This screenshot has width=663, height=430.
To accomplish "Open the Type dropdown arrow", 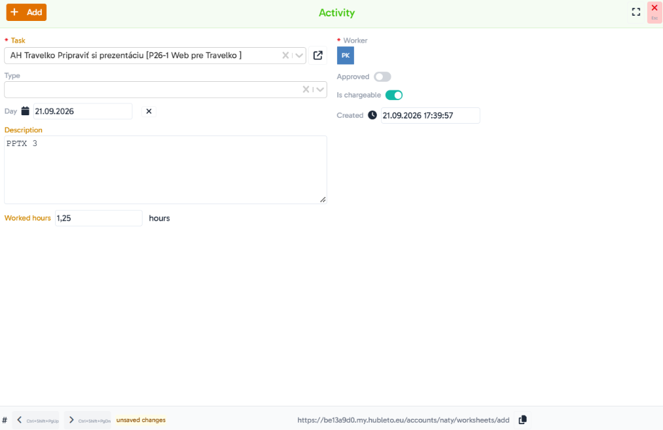I will coord(320,90).
